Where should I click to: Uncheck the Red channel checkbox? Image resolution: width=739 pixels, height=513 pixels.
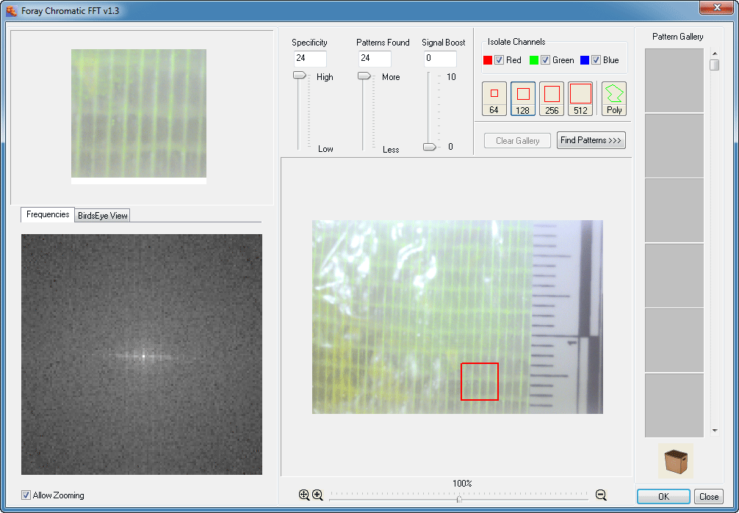(499, 60)
